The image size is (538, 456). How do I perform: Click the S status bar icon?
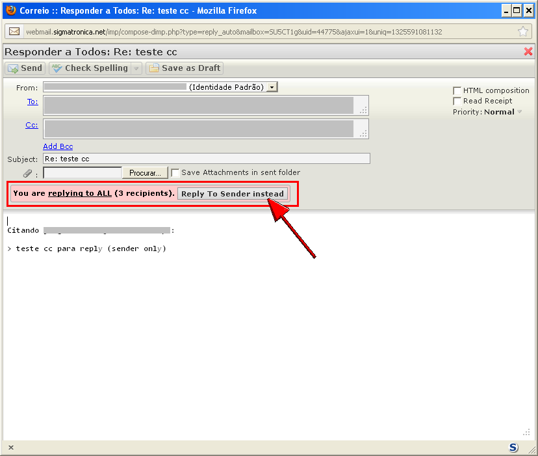coord(513,448)
